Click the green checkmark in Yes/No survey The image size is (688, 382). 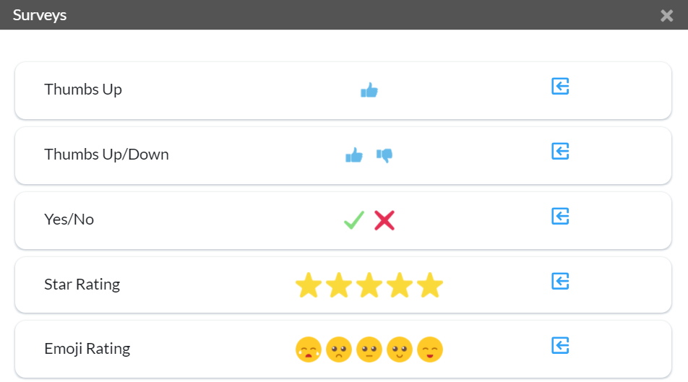click(354, 220)
